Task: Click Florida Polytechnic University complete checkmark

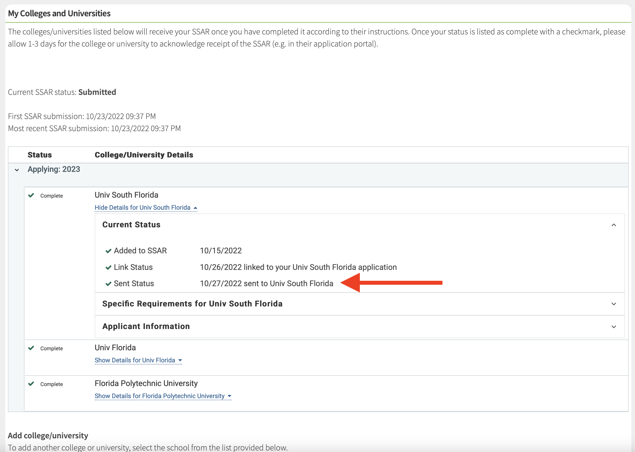Action: pyautogui.click(x=31, y=384)
